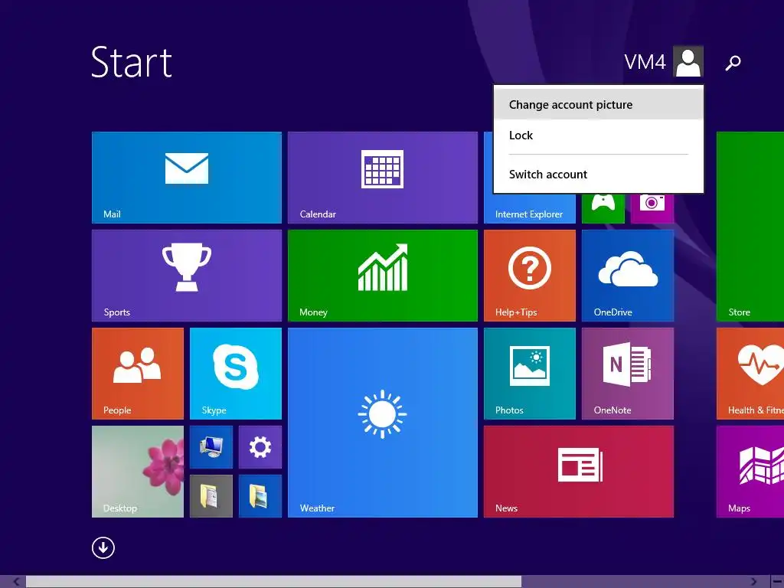Open the People tile
784x588 pixels.
[x=138, y=374]
